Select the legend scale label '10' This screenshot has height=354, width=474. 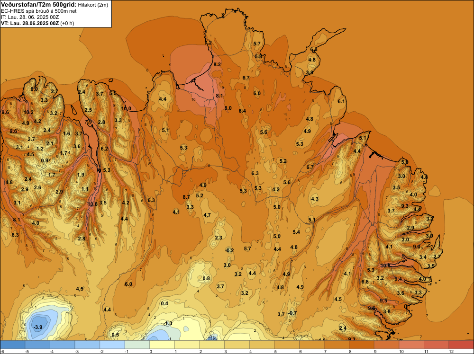click(401, 352)
